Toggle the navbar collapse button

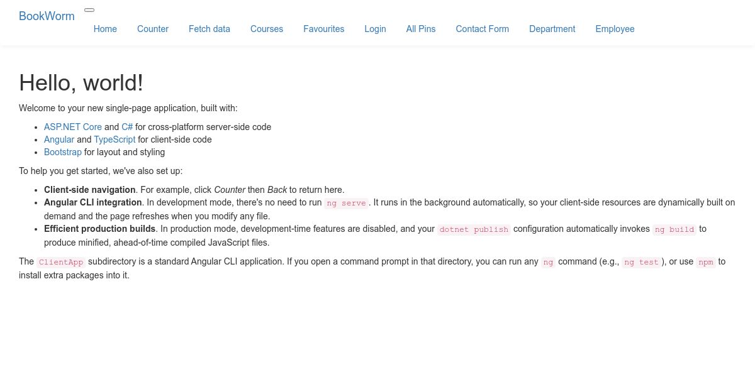89,10
